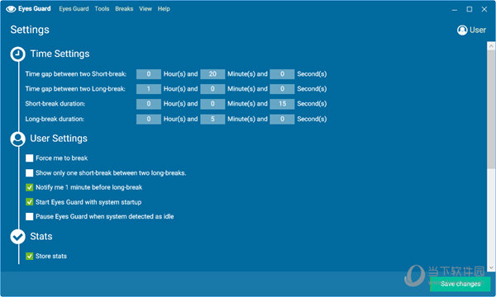Click Long-break gap minutes field
496x297 pixels.
(212, 89)
